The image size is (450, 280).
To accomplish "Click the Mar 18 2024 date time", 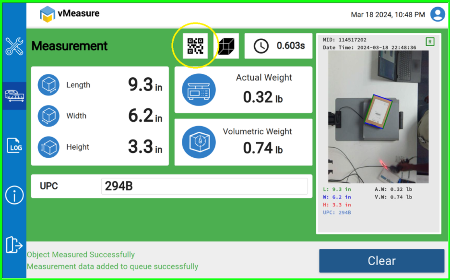I will [388, 15].
